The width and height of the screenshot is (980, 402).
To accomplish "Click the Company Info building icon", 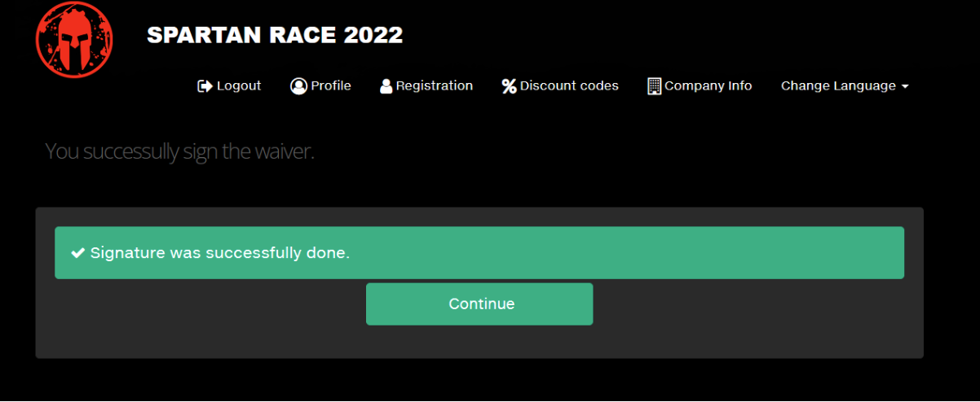I will point(654,85).
